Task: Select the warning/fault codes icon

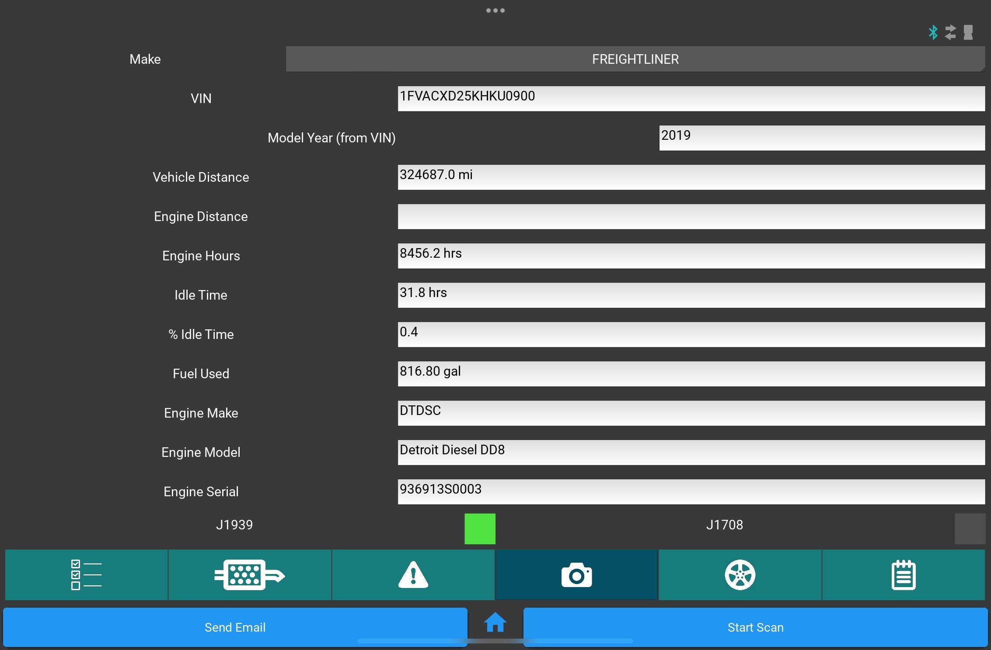Action: click(x=412, y=574)
